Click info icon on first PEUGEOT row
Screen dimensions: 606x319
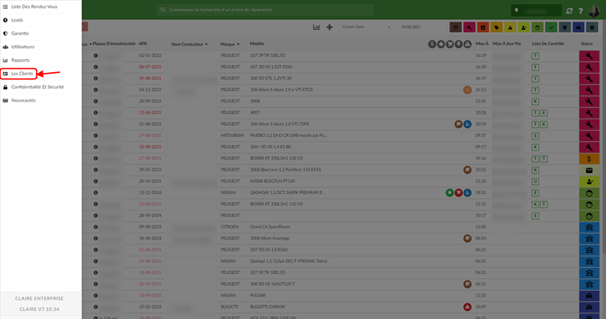point(96,55)
